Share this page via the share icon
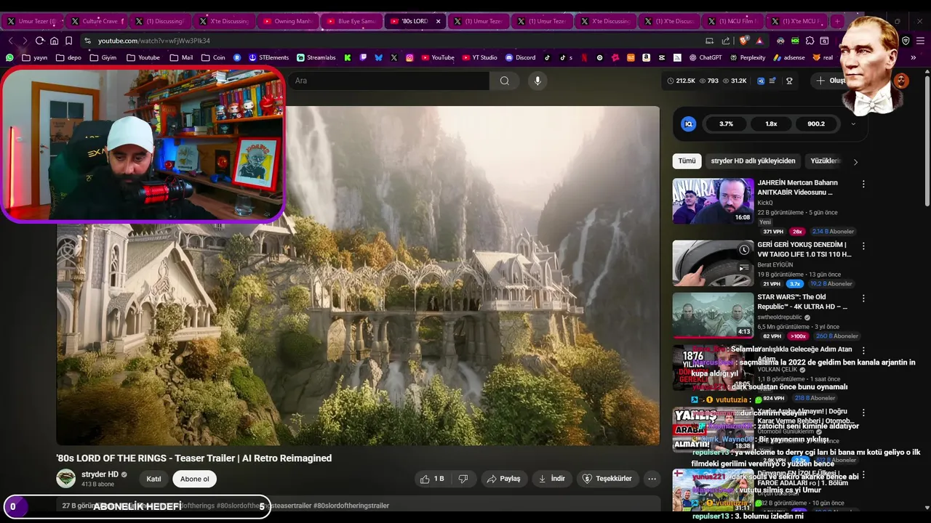Image resolution: width=931 pixels, height=523 pixels. click(725, 41)
